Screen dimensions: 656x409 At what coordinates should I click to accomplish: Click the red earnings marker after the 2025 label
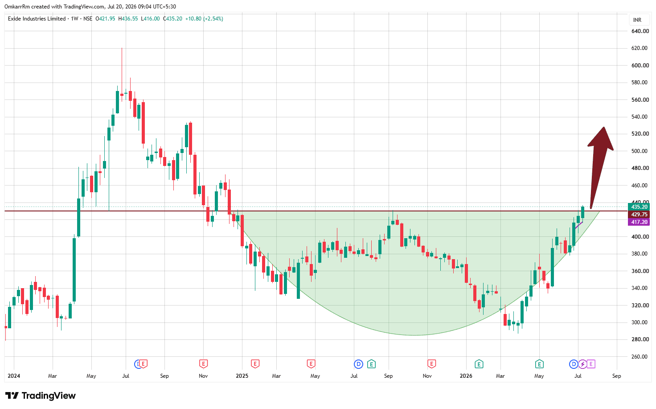pyautogui.click(x=255, y=364)
